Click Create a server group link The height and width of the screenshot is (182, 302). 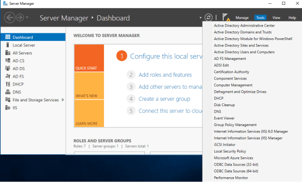click(164, 99)
